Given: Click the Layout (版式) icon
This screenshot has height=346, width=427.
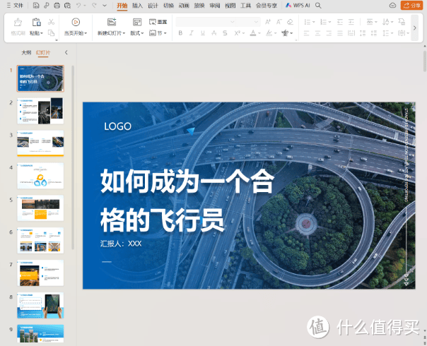Looking at the screenshot, I should point(137,22).
